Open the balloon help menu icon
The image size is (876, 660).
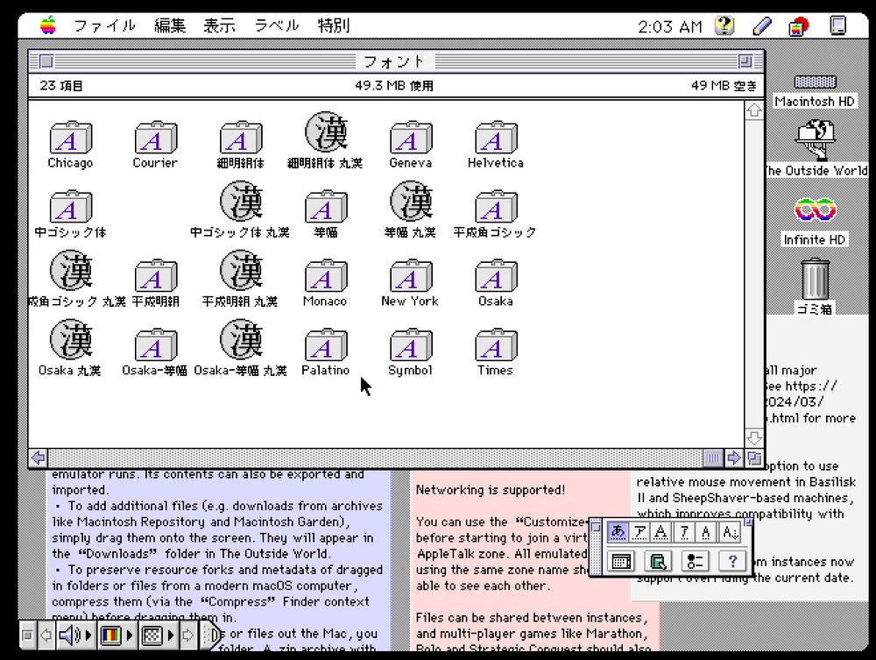(724, 25)
